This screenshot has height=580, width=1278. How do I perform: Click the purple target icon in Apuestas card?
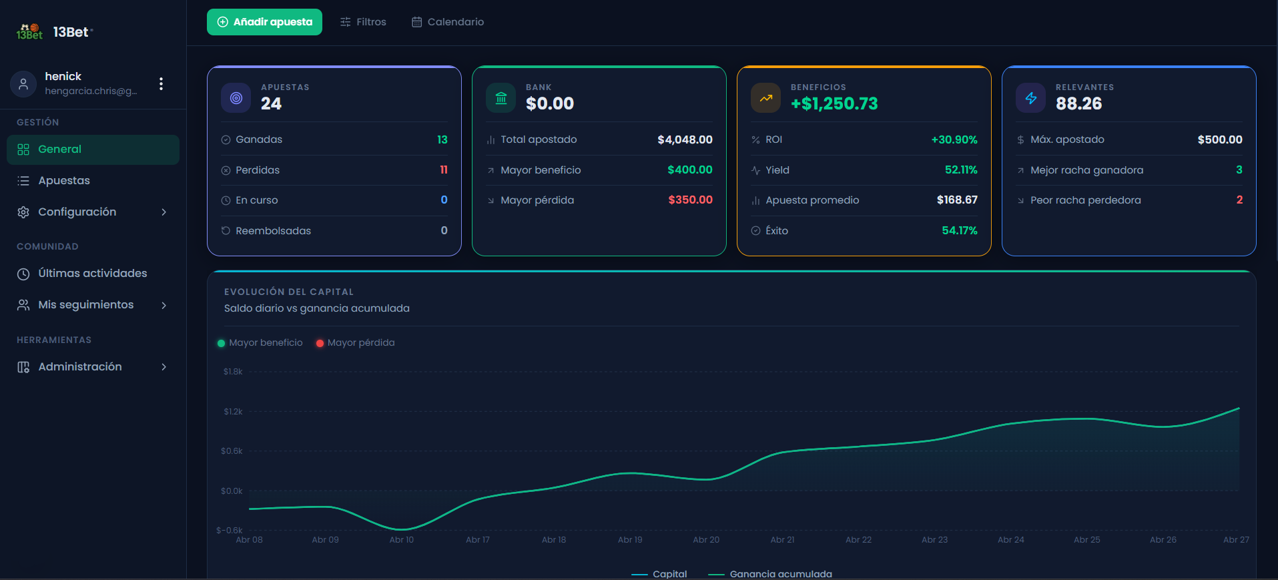click(236, 98)
